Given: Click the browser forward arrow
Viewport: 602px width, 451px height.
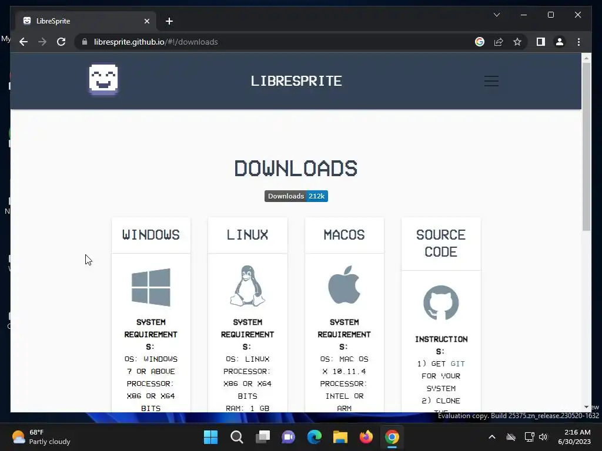Looking at the screenshot, I should (42, 42).
